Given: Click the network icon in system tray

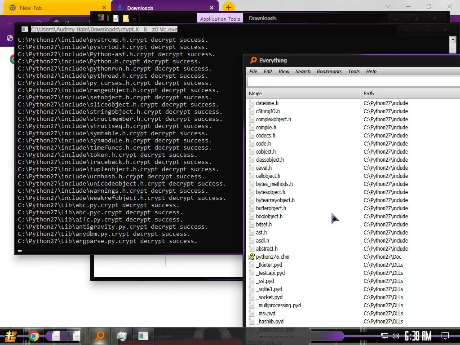Looking at the screenshot, I should pos(384,336).
